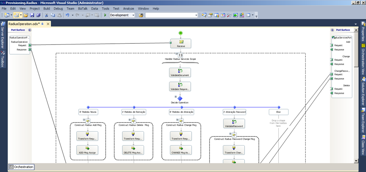The width and height of the screenshot is (366, 172).
Task: Open the New Project dropdown arrow
Action: tap(11, 15)
